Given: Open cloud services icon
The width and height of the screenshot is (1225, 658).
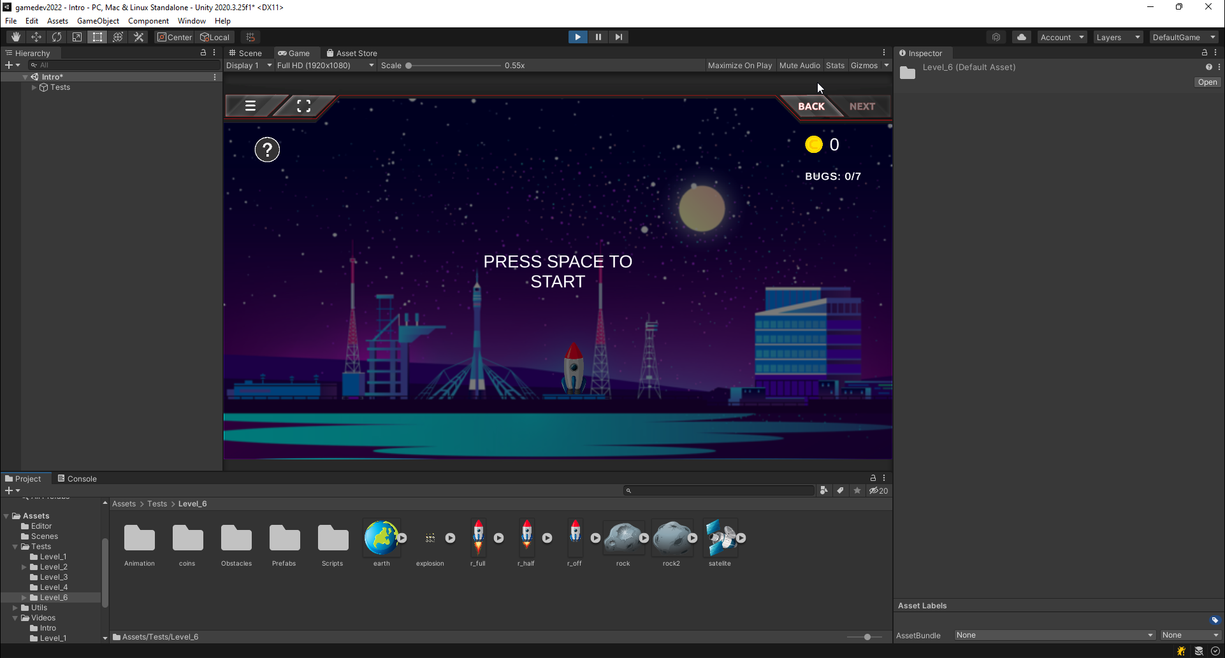Looking at the screenshot, I should pyautogui.click(x=1022, y=37).
